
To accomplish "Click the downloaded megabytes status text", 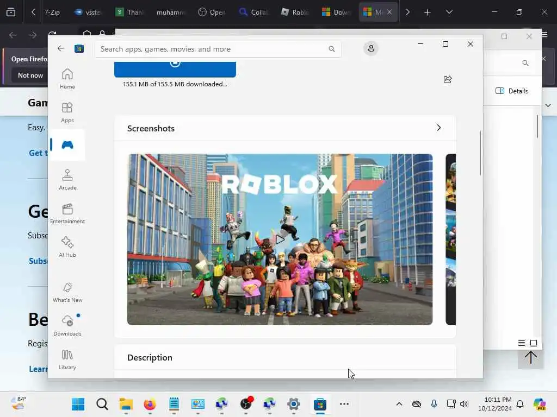I will pyautogui.click(x=175, y=84).
